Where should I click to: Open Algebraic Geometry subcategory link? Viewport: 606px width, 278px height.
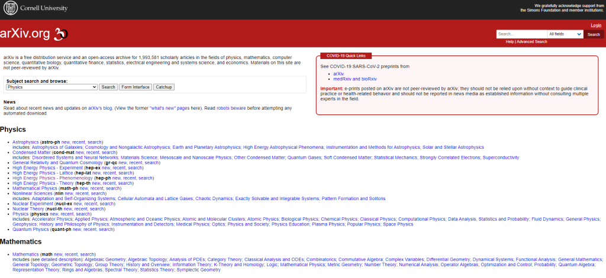point(105,260)
